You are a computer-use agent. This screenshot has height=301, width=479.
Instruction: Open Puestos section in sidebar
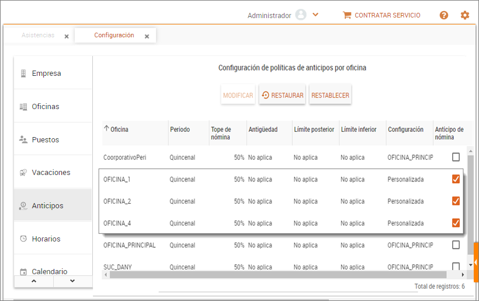point(45,140)
